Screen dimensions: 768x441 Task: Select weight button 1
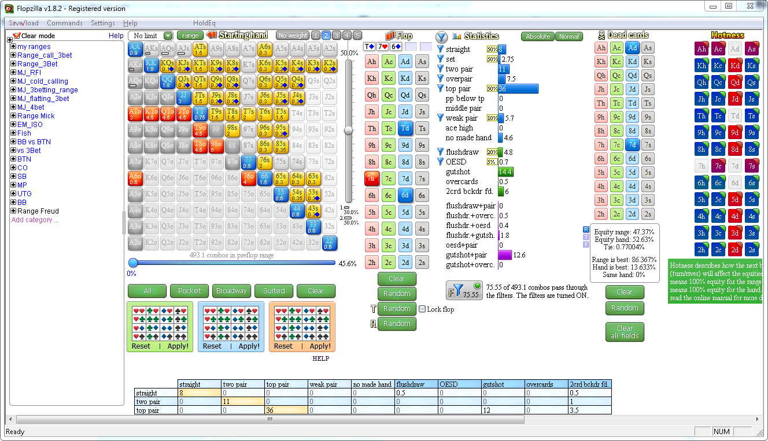(316, 35)
